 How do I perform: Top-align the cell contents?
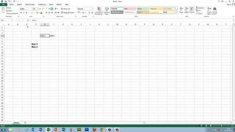[47, 9]
